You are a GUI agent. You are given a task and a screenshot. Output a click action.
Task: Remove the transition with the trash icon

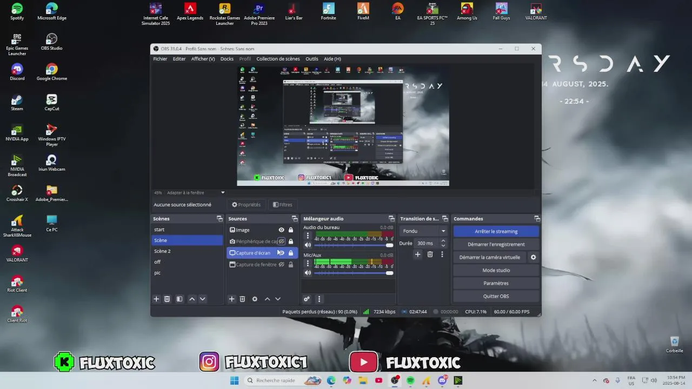pos(430,254)
